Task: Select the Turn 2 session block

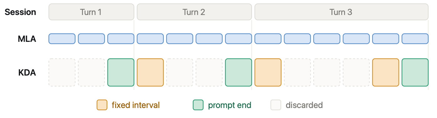Action: (194, 12)
